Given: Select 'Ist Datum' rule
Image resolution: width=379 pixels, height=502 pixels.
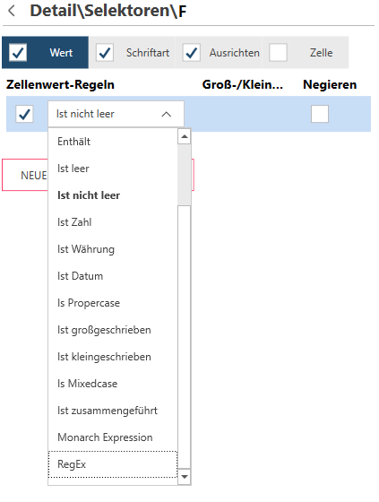Looking at the screenshot, I should coord(113,276).
